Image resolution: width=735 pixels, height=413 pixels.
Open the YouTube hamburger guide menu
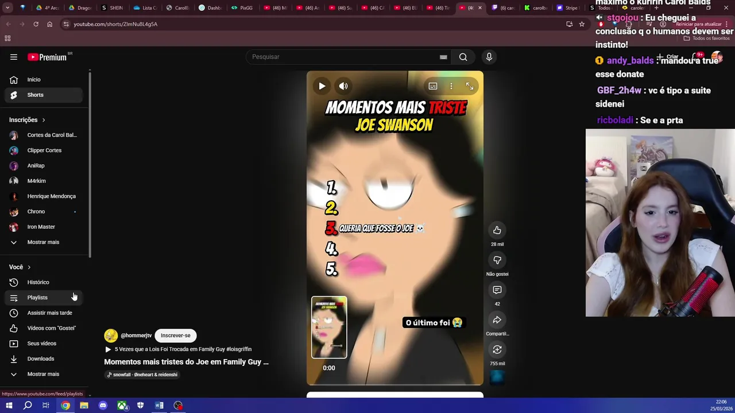14,57
